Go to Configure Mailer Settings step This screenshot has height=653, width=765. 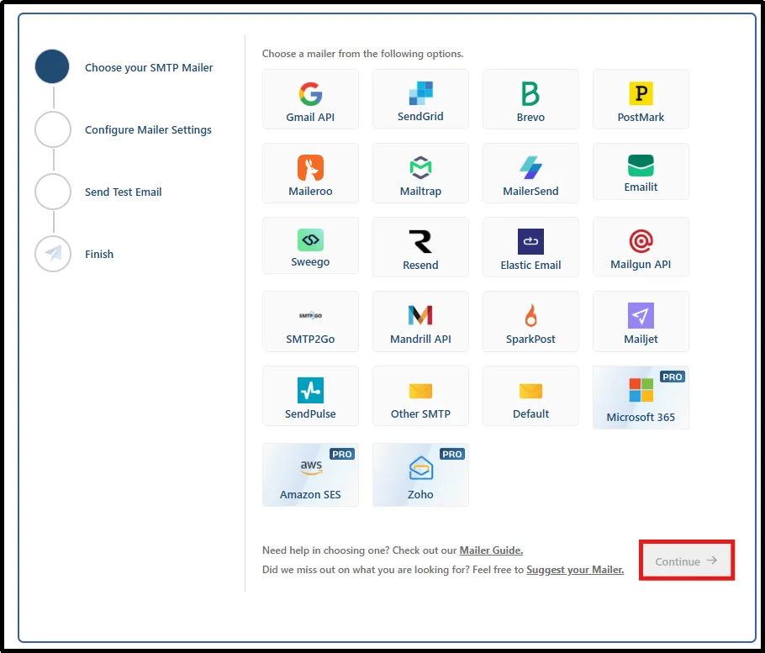click(148, 129)
